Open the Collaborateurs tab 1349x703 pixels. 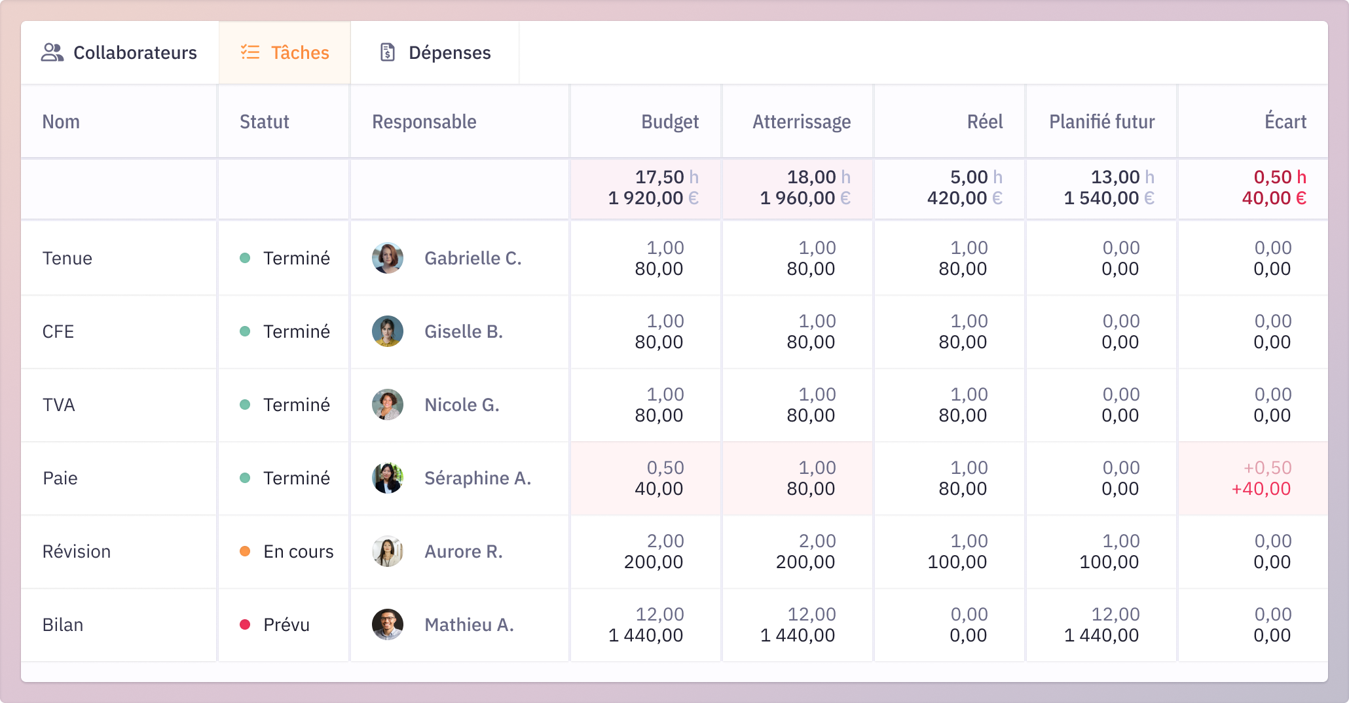click(x=119, y=52)
